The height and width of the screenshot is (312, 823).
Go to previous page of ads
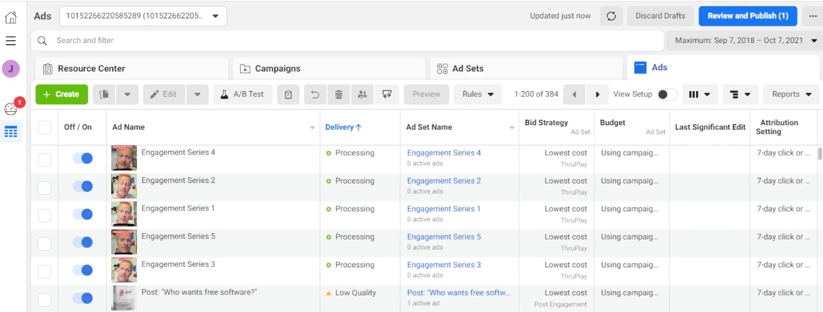click(574, 94)
